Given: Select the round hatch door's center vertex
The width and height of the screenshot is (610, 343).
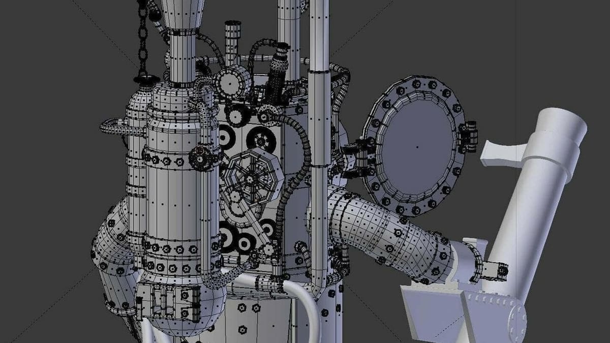Looking at the screenshot, I should tap(417, 147).
